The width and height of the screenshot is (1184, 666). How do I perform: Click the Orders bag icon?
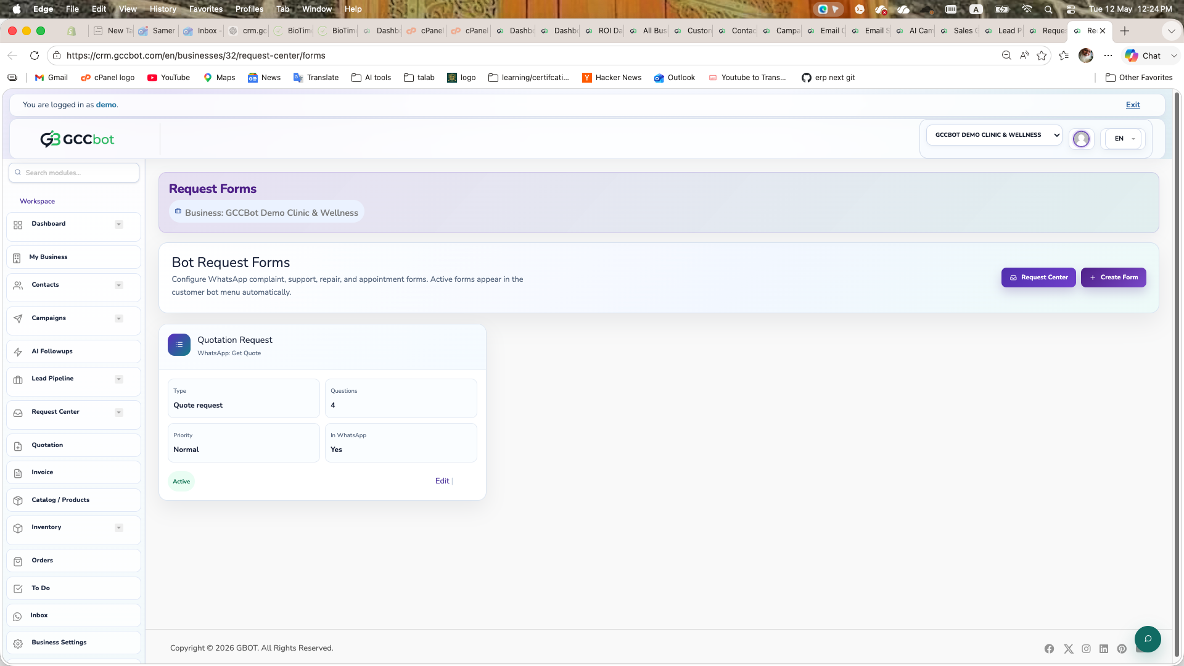[18, 561]
